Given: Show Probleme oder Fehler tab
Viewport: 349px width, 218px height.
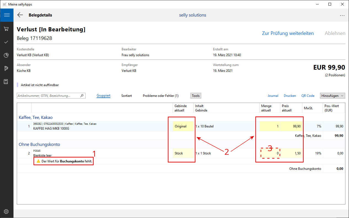Looking at the screenshot, I should click(160, 96).
